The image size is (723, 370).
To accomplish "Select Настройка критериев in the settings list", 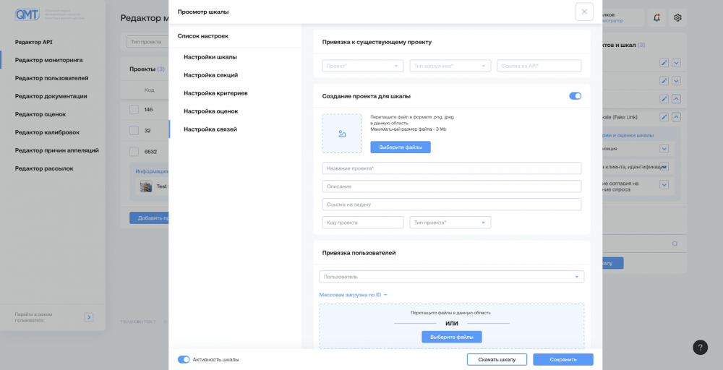I will click(215, 93).
